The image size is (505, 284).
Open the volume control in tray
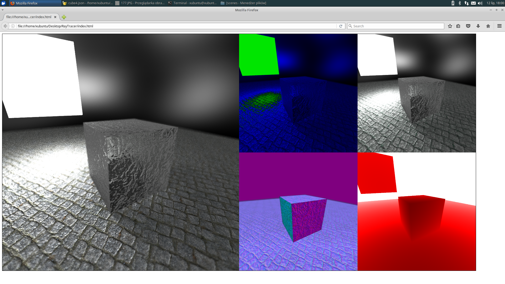click(480, 3)
